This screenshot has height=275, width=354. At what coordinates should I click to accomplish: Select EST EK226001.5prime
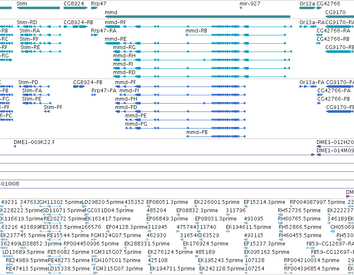[196, 206]
